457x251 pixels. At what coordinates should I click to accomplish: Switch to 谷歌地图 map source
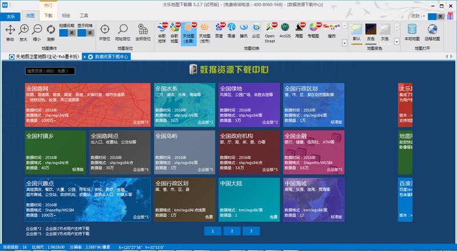point(174,33)
